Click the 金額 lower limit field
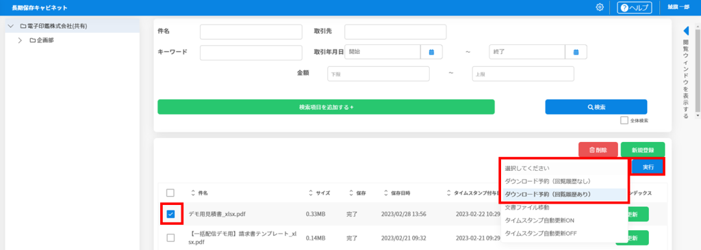Image resolution: width=701 pixels, height=250 pixels. (x=378, y=74)
